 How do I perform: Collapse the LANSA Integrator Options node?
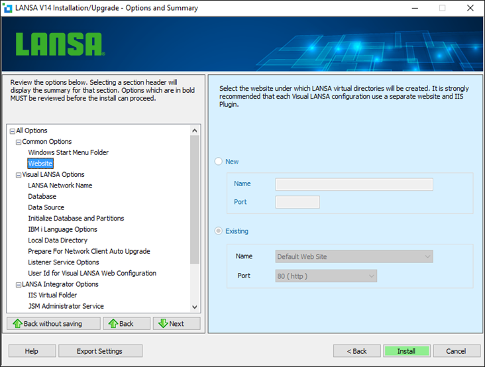pyautogui.click(x=19, y=285)
